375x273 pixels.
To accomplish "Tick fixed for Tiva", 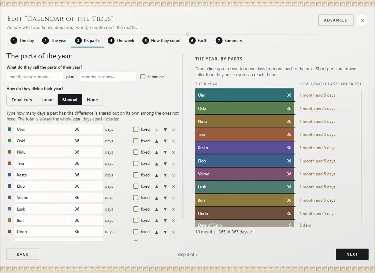I will 136,163.
